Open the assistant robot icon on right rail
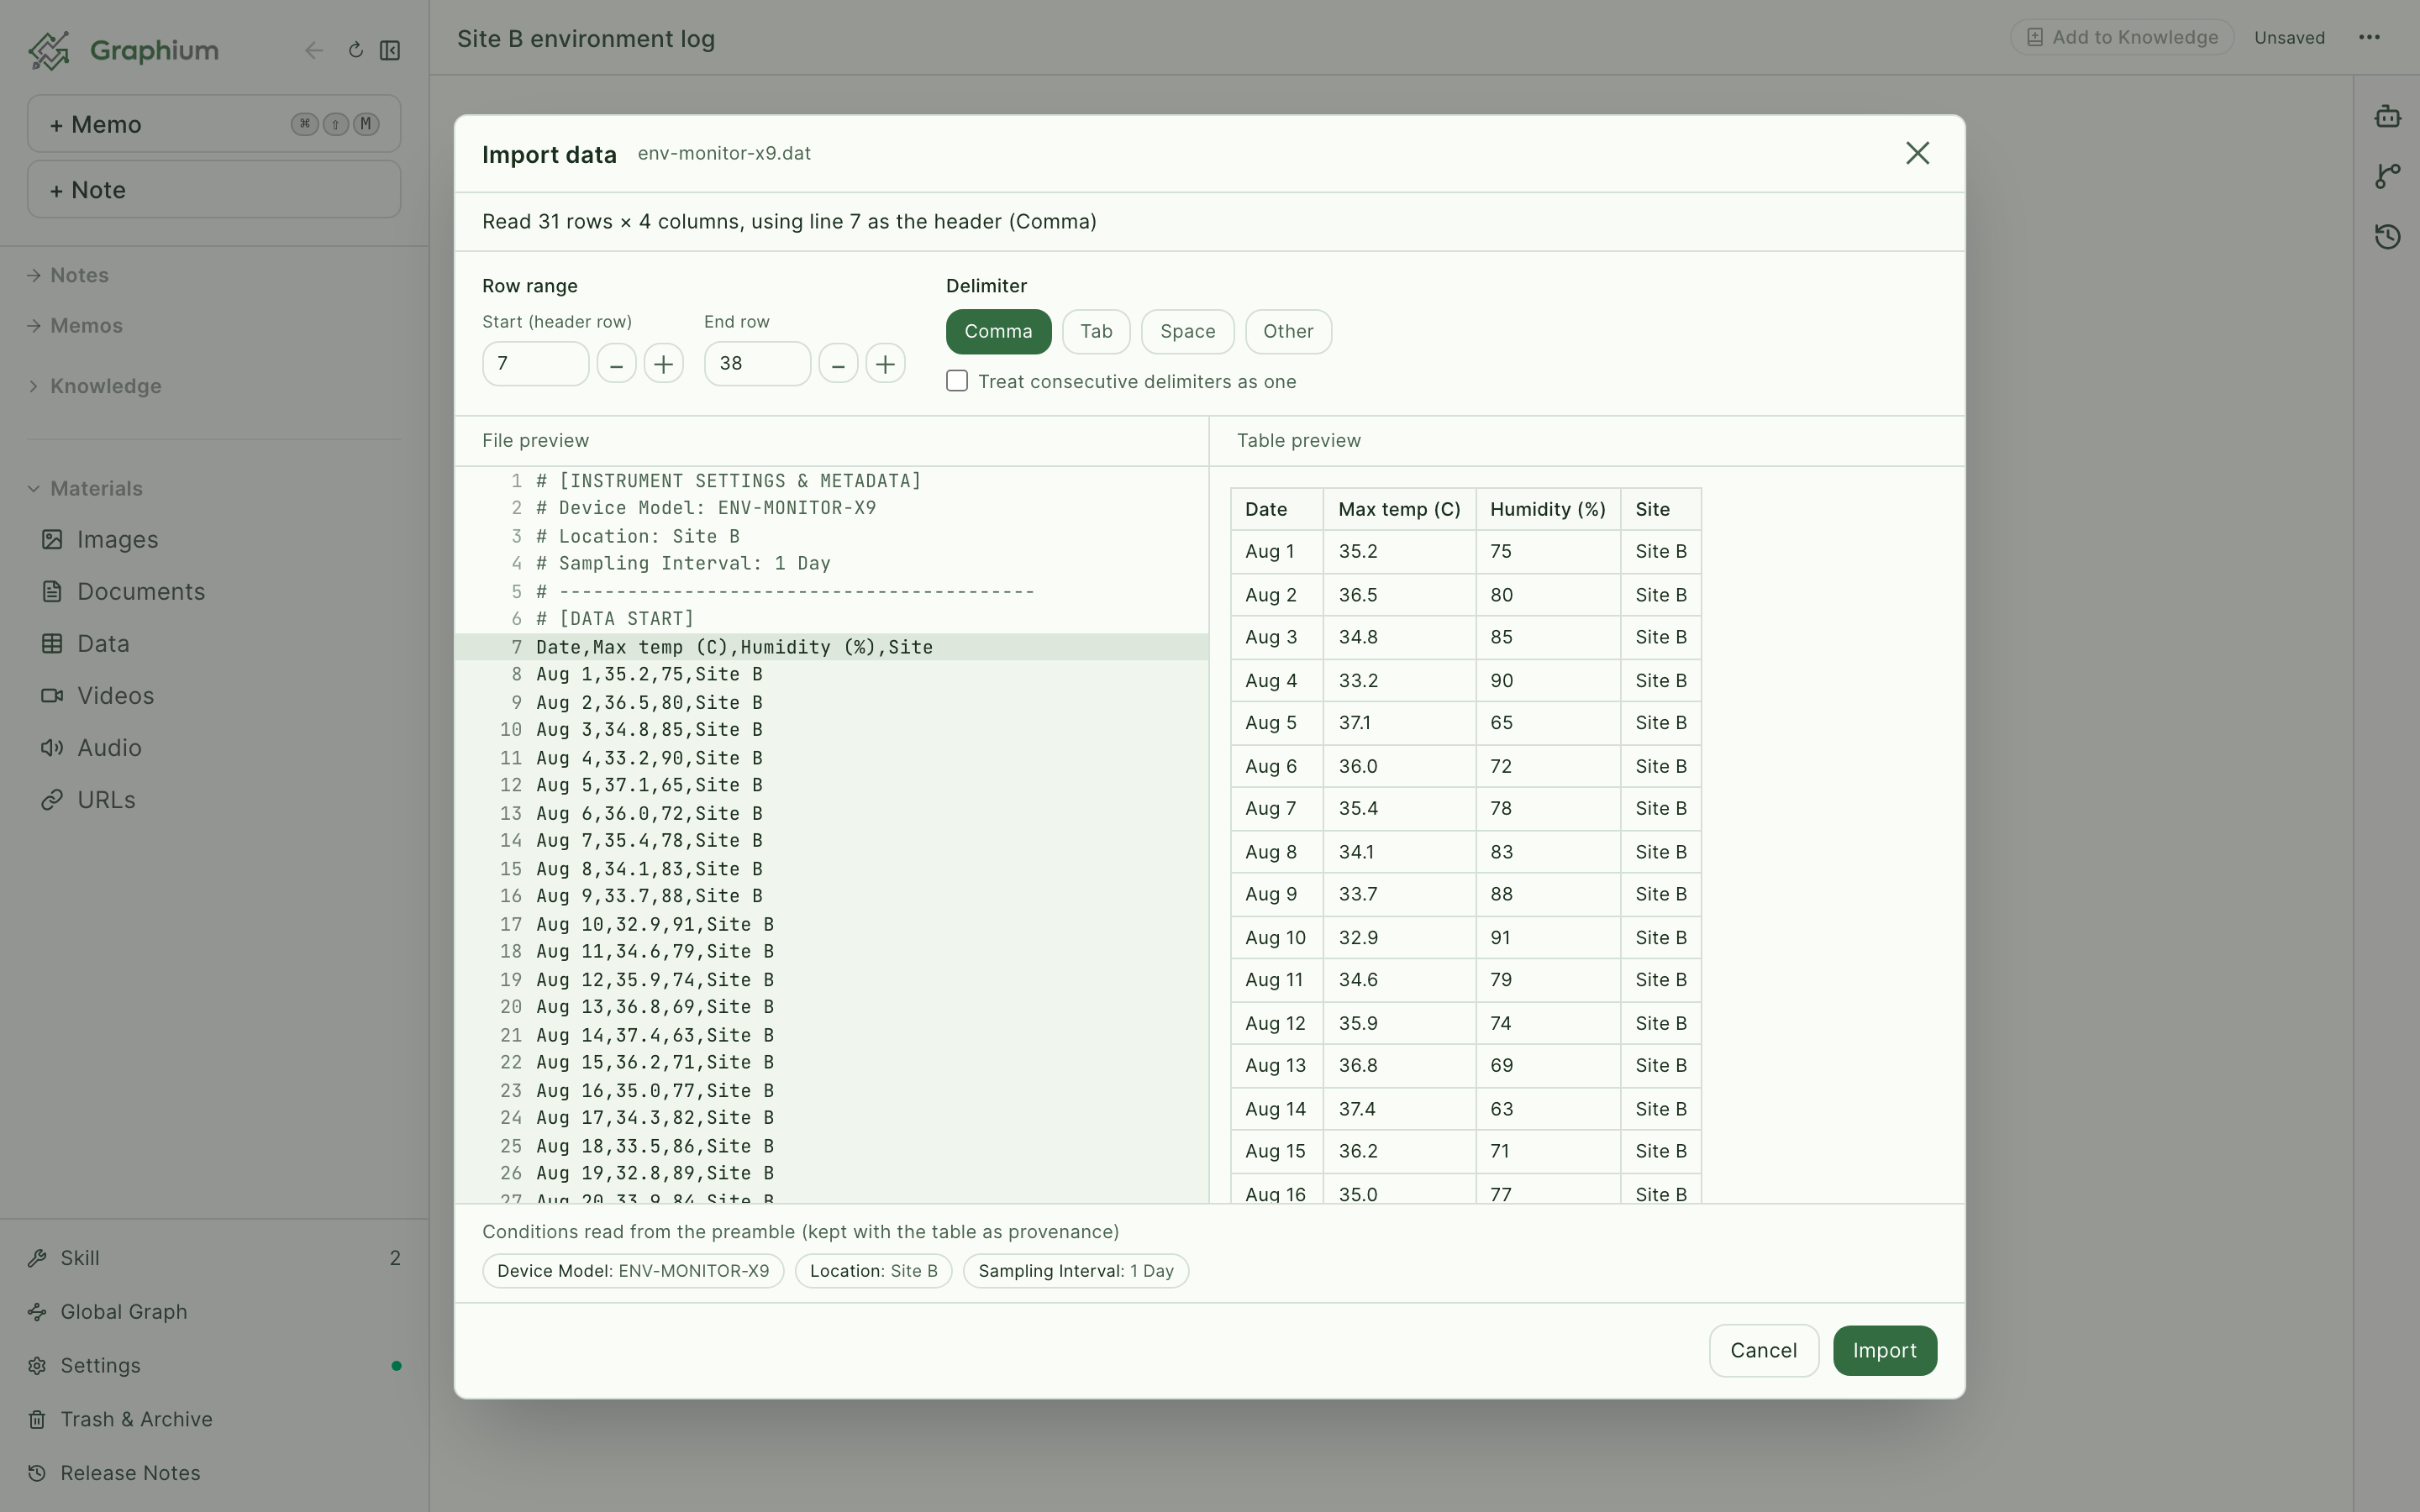The height and width of the screenshot is (1512, 2420). coord(2388,117)
